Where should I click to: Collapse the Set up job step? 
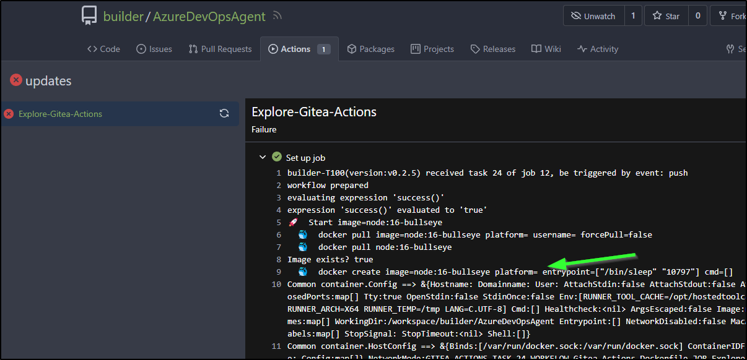[x=263, y=158]
